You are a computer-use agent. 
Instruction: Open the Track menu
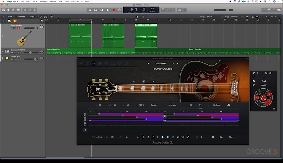pyautogui.click(x=34, y=1)
